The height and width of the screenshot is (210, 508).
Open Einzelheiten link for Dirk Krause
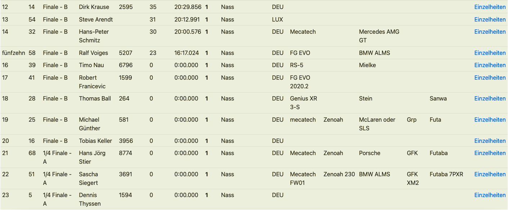click(490, 7)
